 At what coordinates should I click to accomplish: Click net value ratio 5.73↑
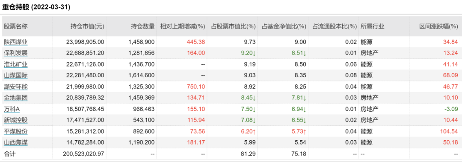coord(299,131)
